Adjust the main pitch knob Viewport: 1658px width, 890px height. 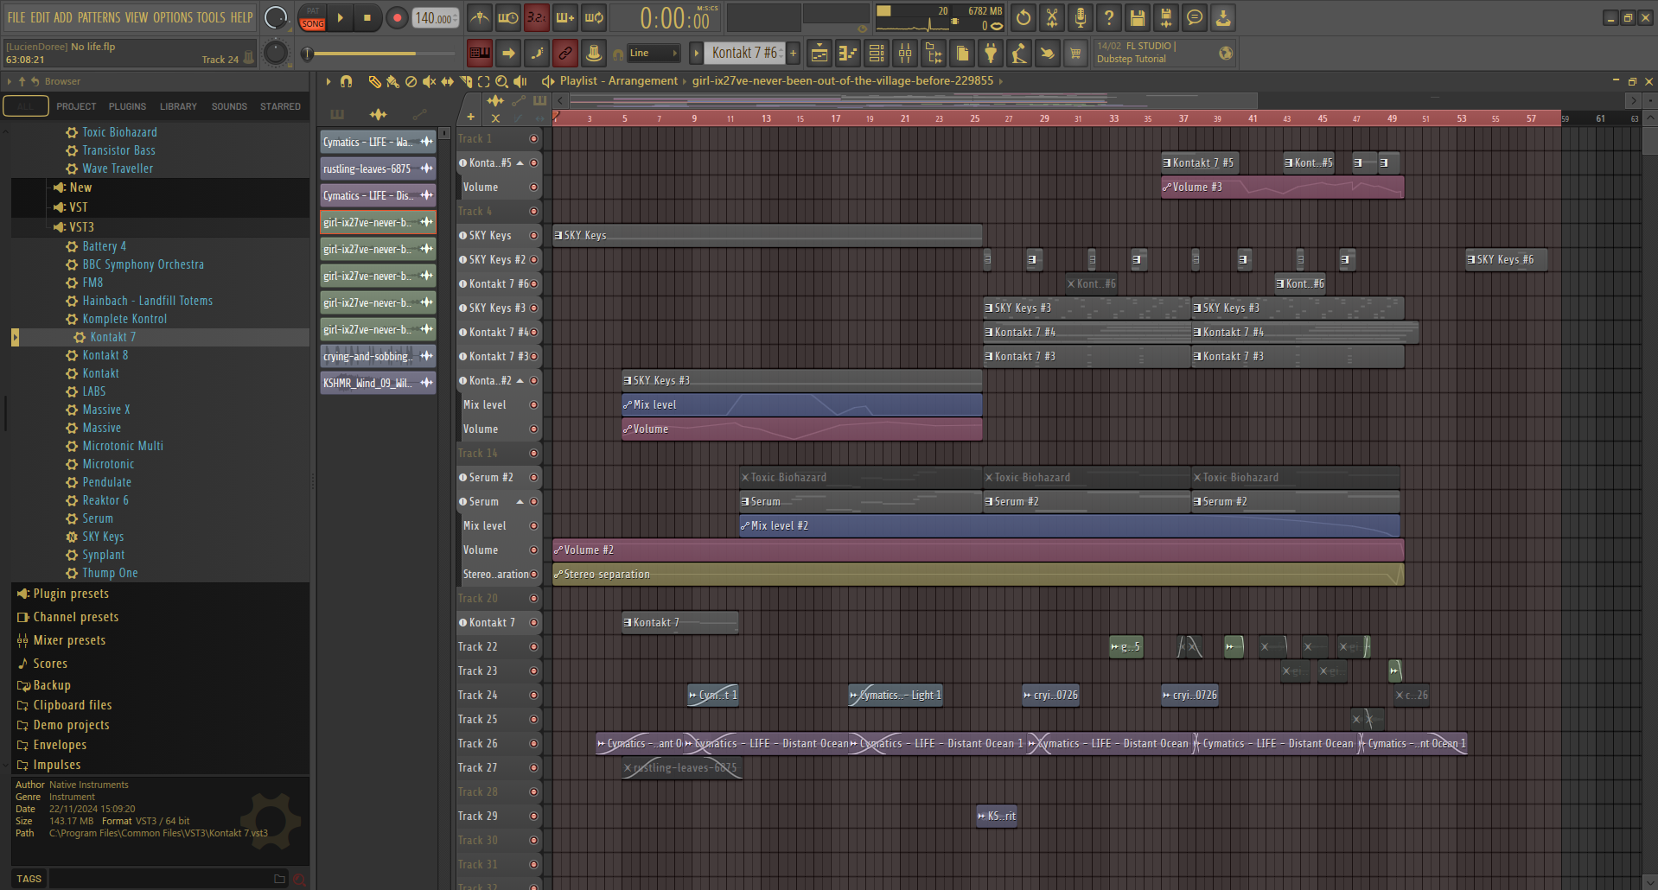click(276, 53)
